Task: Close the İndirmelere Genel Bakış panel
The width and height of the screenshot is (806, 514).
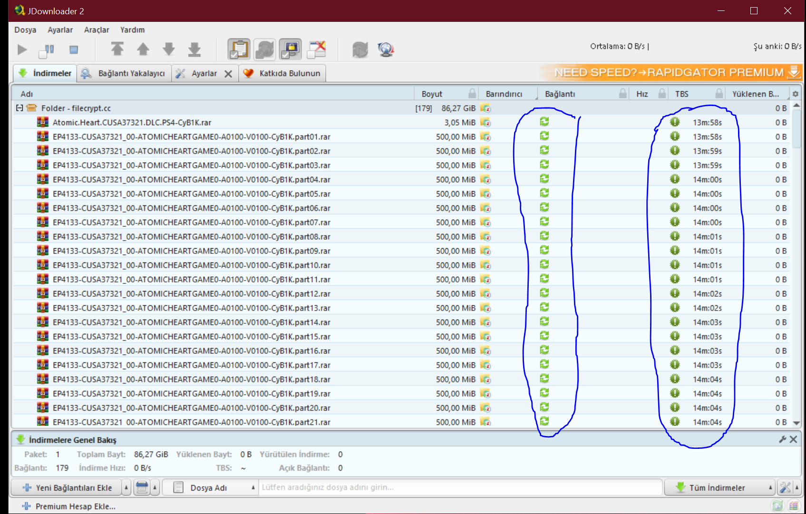Action: click(793, 439)
